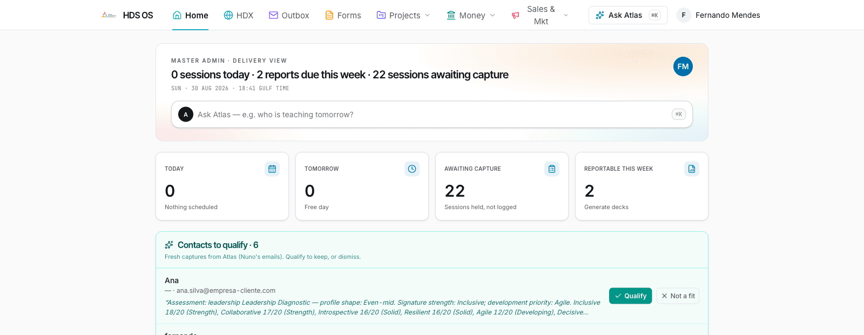This screenshot has height=335, width=864.
Task: Click the 'Free day' caption
Action: [x=316, y=207]
